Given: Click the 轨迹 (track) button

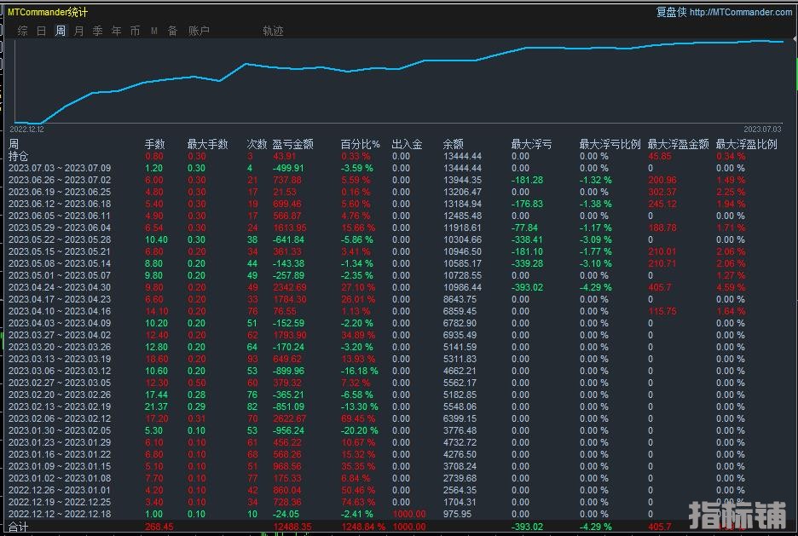Looking at the screenshot, I should point(273,31).
